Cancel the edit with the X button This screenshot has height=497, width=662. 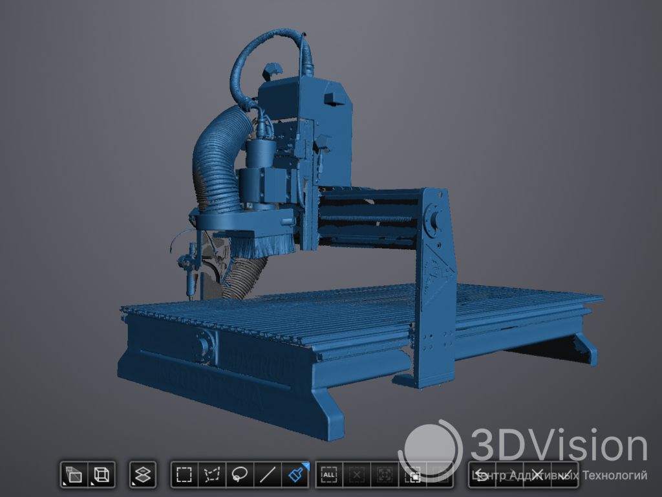point(537,475)
